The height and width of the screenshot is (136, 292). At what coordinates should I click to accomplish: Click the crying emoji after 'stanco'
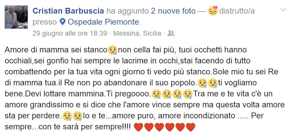[113, 50]
